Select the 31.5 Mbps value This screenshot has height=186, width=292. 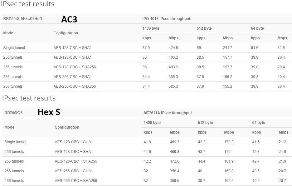click(281, 48)
